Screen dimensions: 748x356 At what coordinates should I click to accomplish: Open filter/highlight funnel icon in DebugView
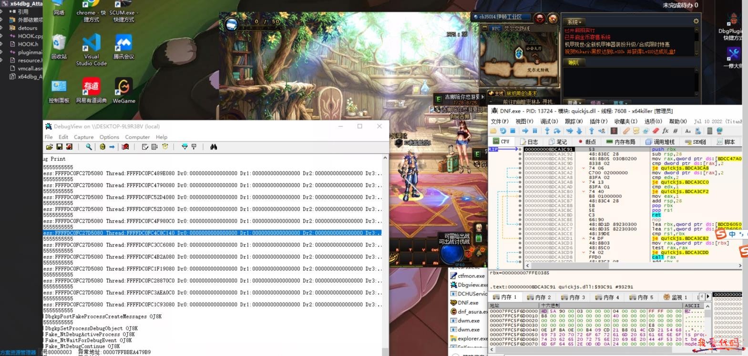click(x=184, y=147)
